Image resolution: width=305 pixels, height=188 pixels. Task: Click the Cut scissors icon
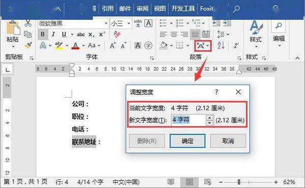point(28,23)
